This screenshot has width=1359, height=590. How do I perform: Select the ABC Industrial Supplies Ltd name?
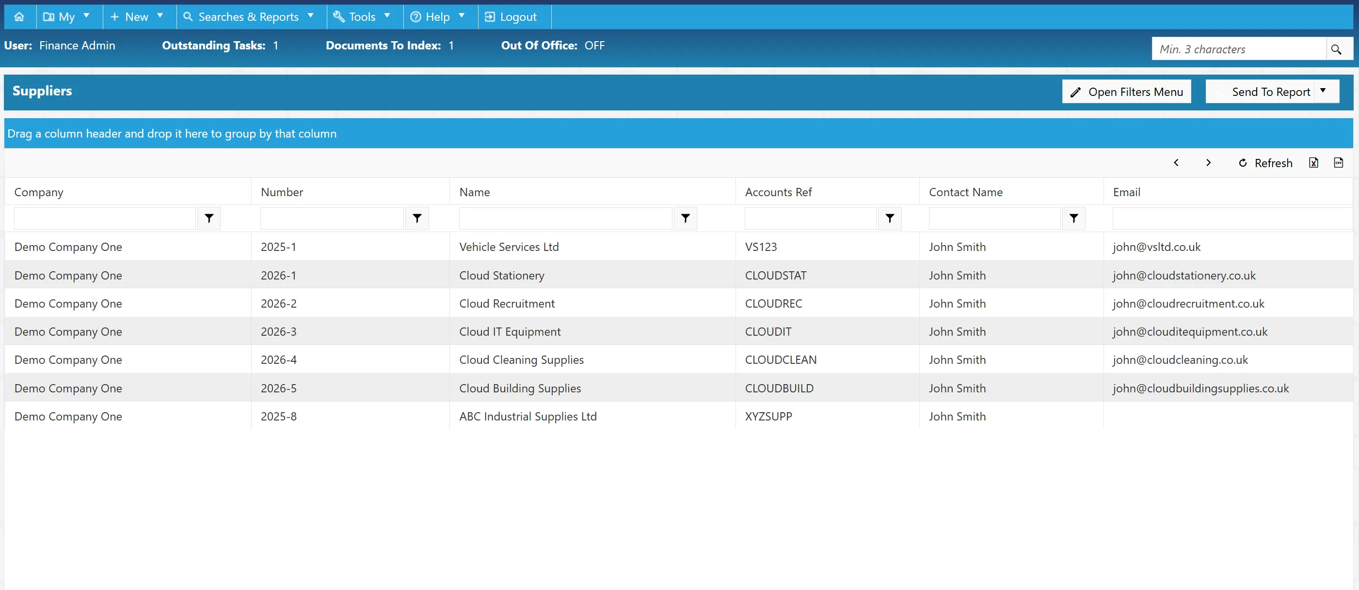(528, 416)
